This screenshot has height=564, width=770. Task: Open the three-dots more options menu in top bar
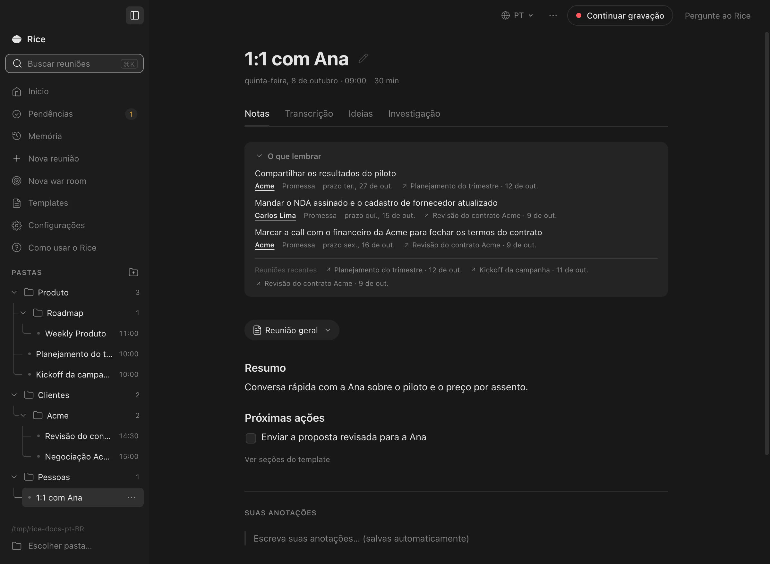pos(553,15)
